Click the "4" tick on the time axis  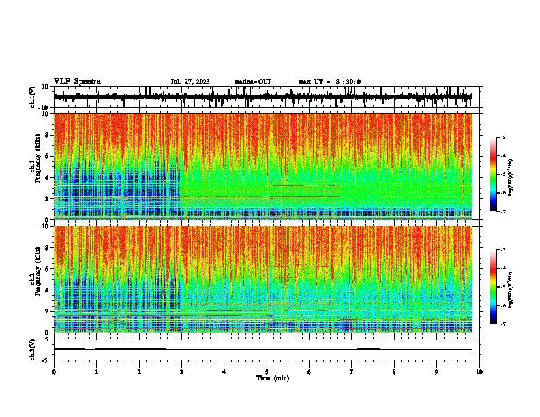tap(224, 372)
